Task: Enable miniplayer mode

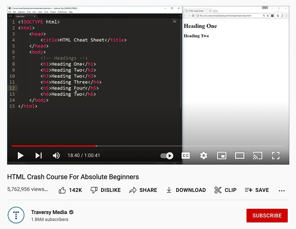Action: [222, 155]
